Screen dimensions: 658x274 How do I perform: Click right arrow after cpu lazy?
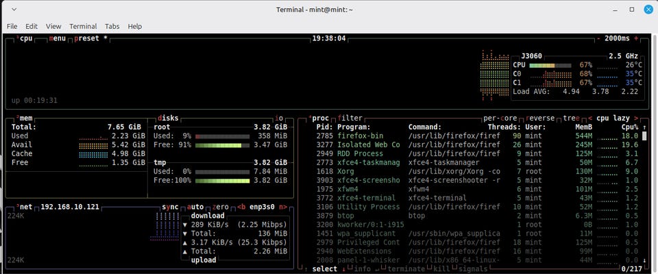click(636, 119)
